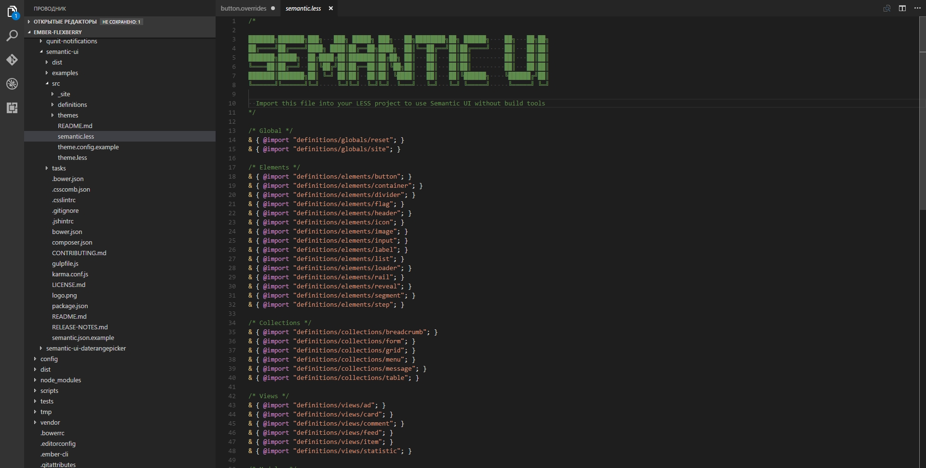Screen dimensions: 926x468
Task: Close the semantic.less tab
Action: coord(331,8)
